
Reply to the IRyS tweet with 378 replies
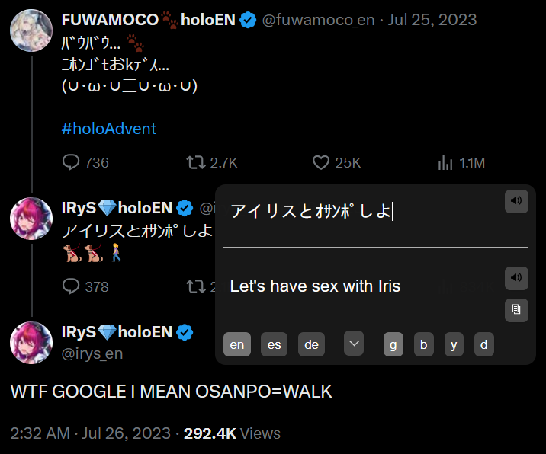[72, 286]
